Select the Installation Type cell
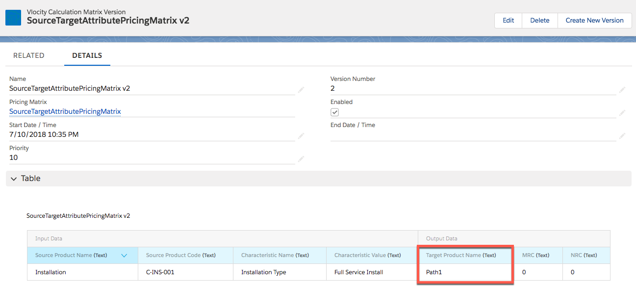 point(280,272)
